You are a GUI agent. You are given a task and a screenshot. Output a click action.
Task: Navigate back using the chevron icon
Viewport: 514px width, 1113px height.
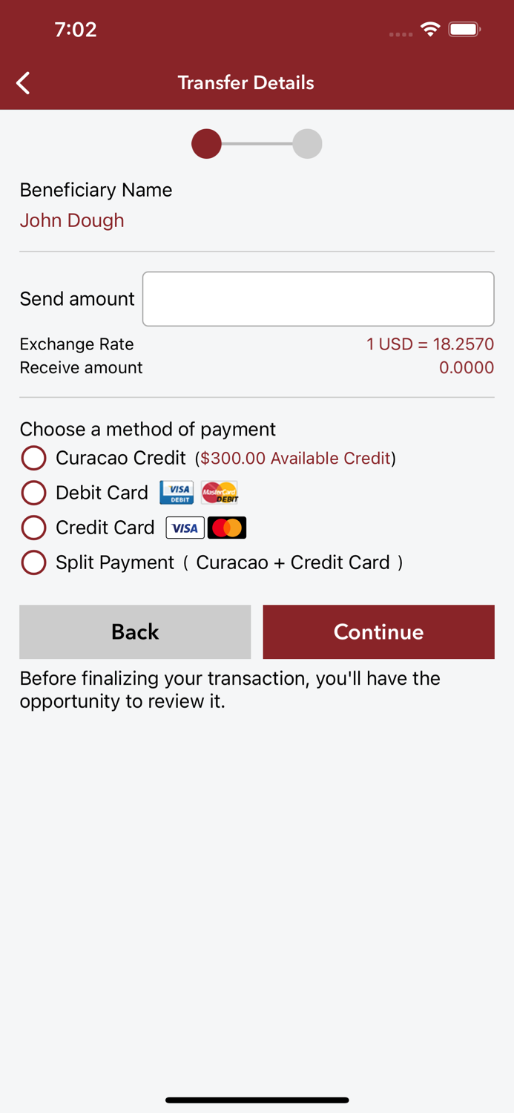(22, 82)
